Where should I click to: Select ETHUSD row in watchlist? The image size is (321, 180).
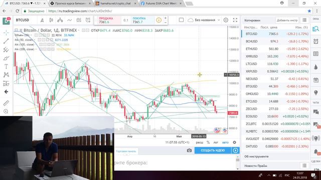point(276,49)
